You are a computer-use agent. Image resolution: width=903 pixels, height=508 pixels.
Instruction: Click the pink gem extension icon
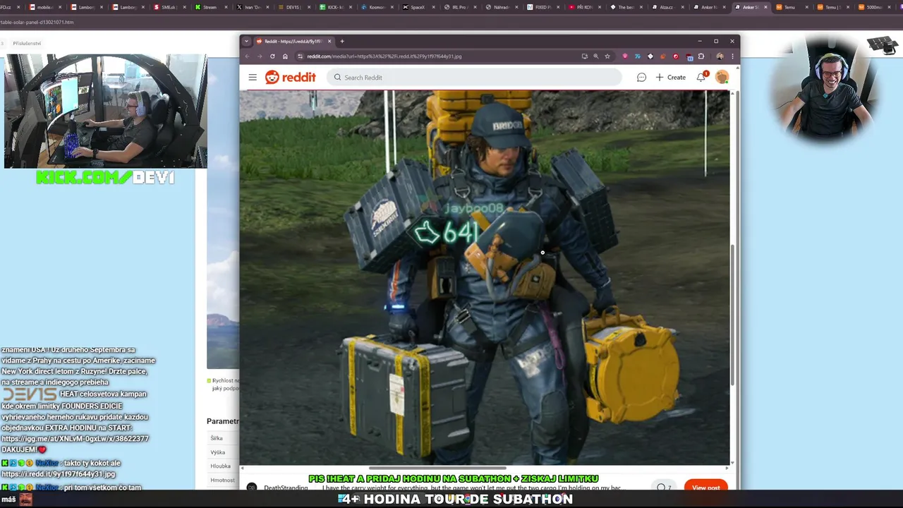point(625,56)
